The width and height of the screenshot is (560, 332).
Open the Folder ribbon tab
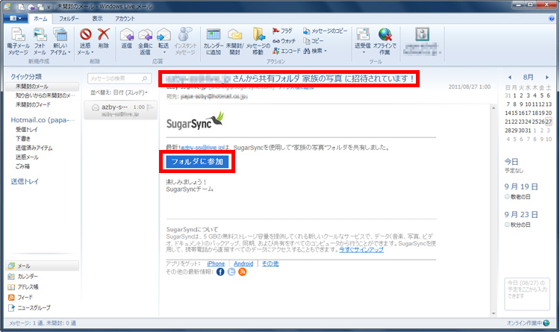click(69, 19)
